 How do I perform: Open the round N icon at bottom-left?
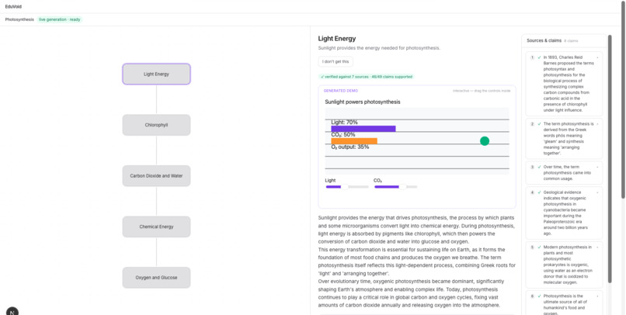[12, 312]
